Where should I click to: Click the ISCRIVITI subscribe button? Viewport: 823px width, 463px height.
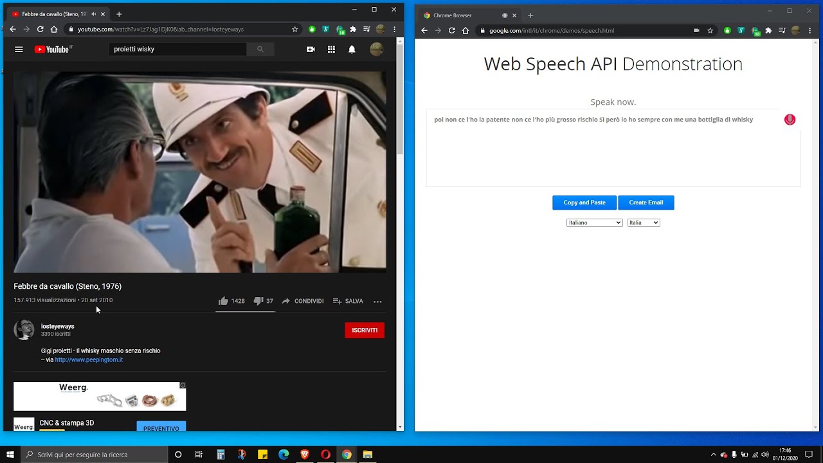pyautogui.click(x=365, y=331)
